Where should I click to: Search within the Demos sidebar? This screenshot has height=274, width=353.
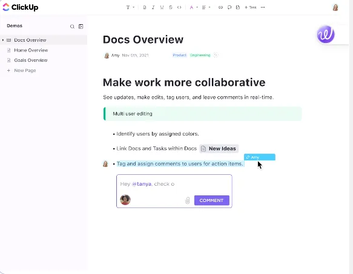pos(72,27)
